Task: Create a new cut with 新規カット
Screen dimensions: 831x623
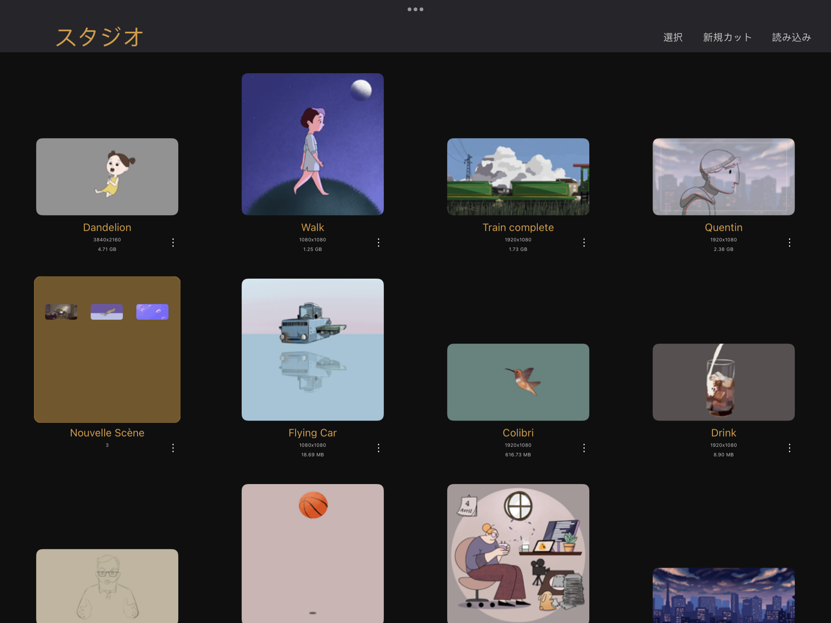Action: tap(727, 37)
